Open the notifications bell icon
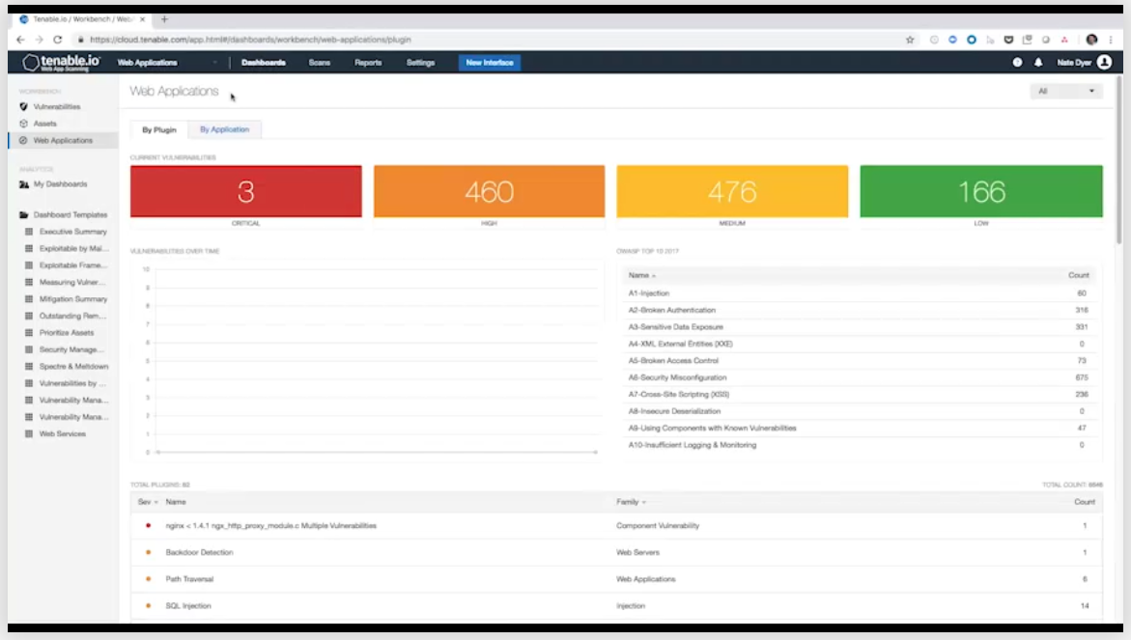Screen dimensions: 1131x640 (x=1038, y=63)
